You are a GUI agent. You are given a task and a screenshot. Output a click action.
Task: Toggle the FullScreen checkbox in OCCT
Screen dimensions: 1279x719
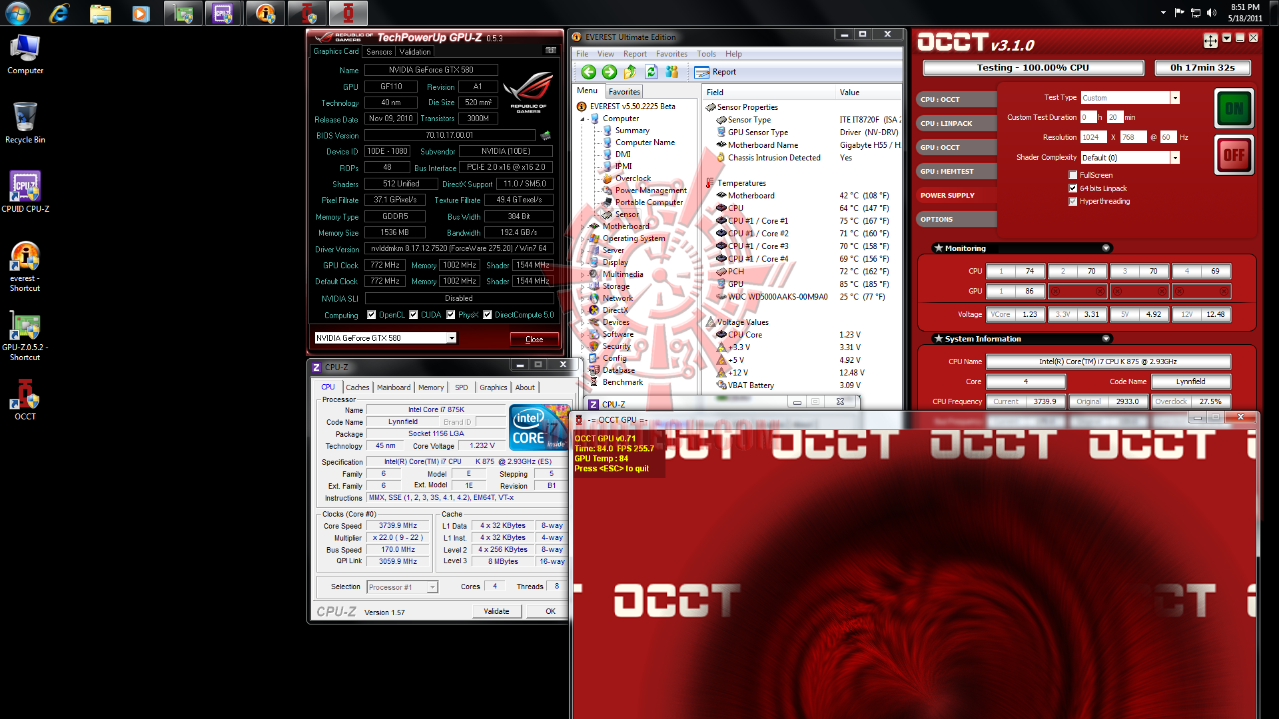[x=1072, y=175]
